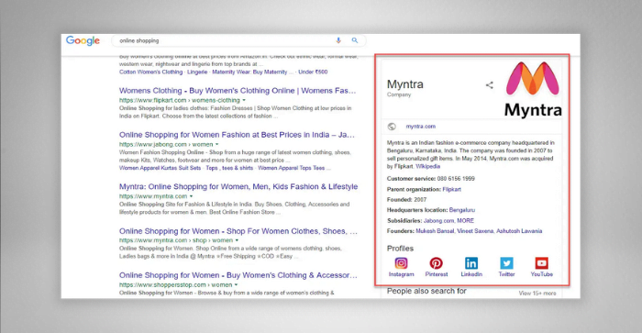Click Flipkart parent organization link

coord(451,189)
